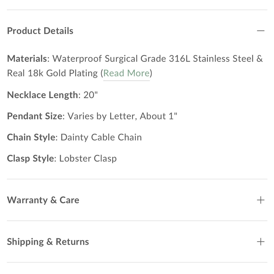The height and width of the screenshot is (274, 274).
Task: Open the Warranty & Care section title
Action: pyautogui.click(x=43, y=200)
